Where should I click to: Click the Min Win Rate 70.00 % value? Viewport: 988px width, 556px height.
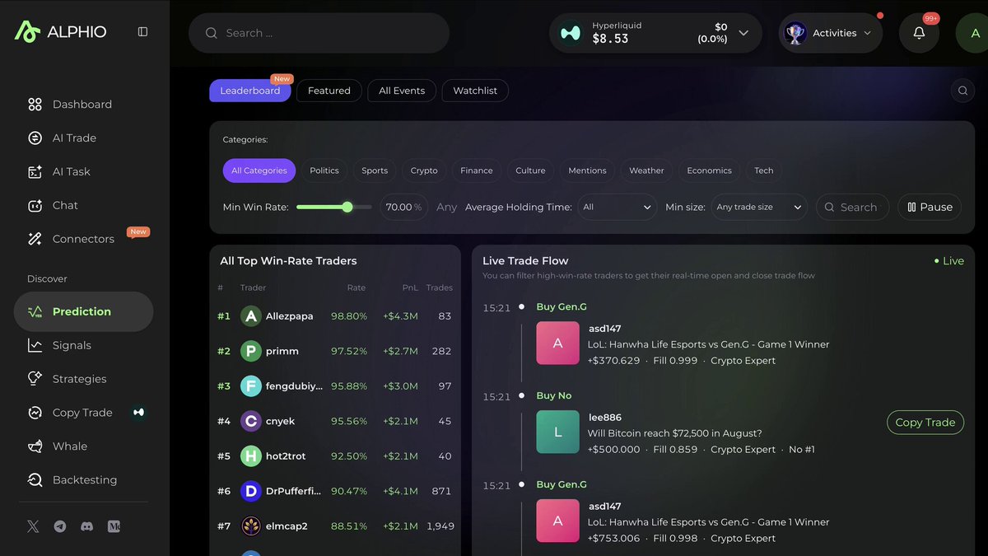pyautogui.click(x=403, y=208)
